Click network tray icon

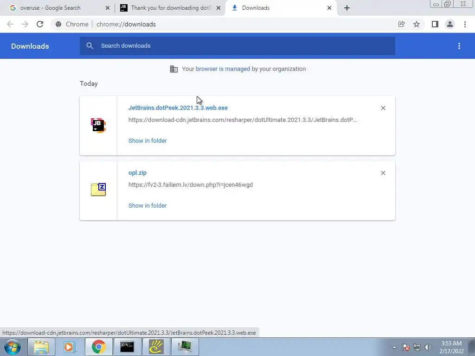pos(417,347)
